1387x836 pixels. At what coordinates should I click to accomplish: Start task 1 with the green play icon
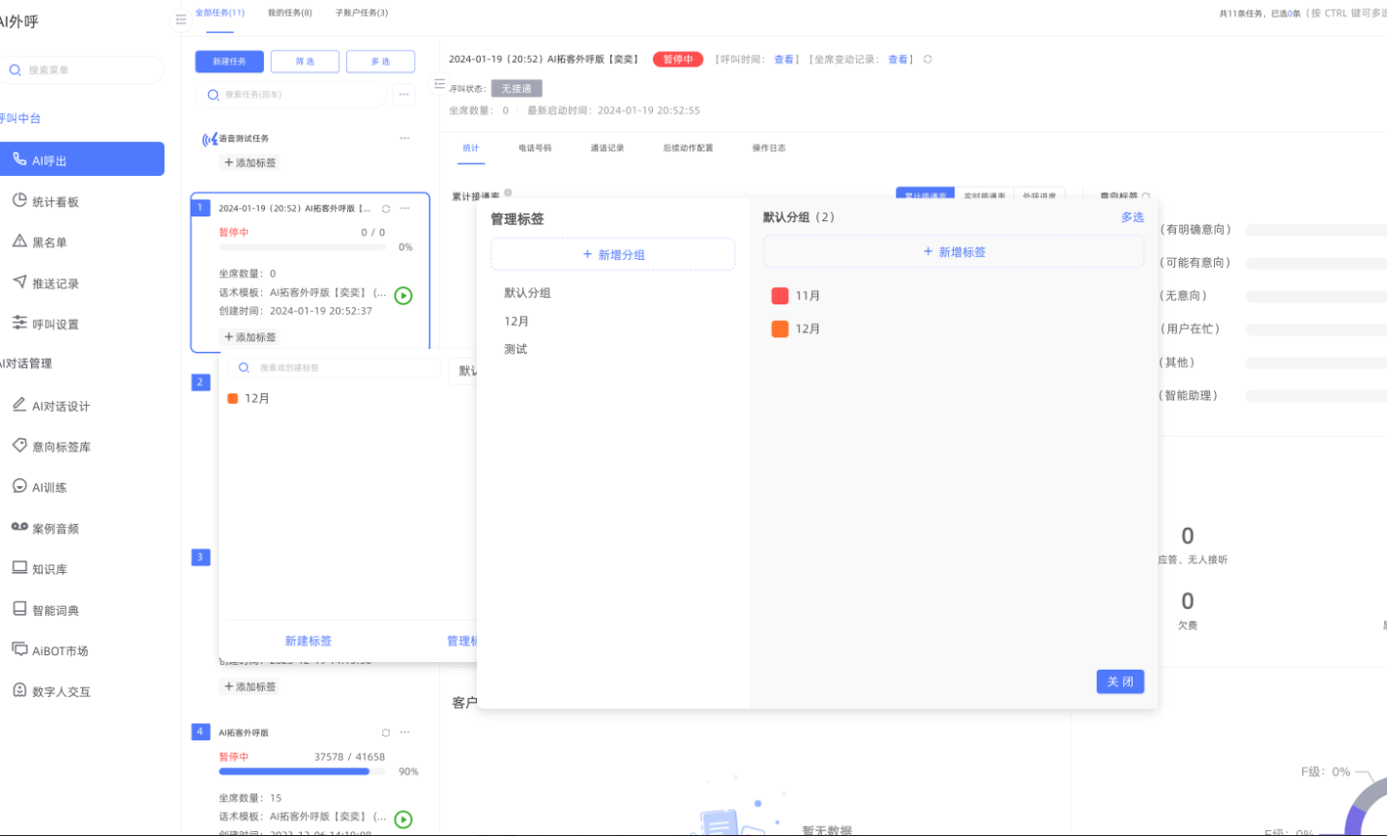point(403,296)
